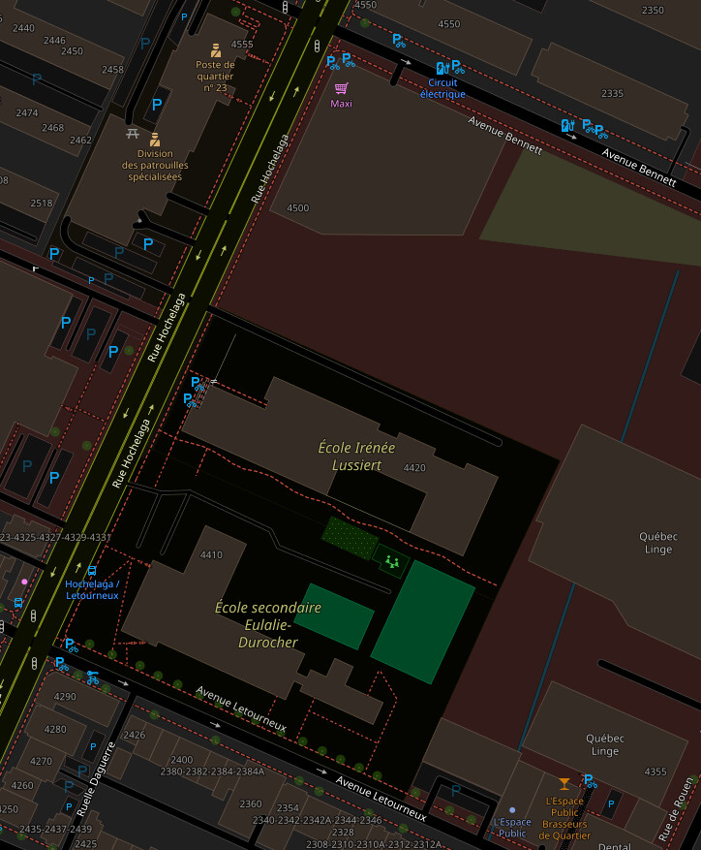Select the Poste de quartier 23 police icon
The image size is (701, 850).
pyautogui.click(x=216, y=50)
